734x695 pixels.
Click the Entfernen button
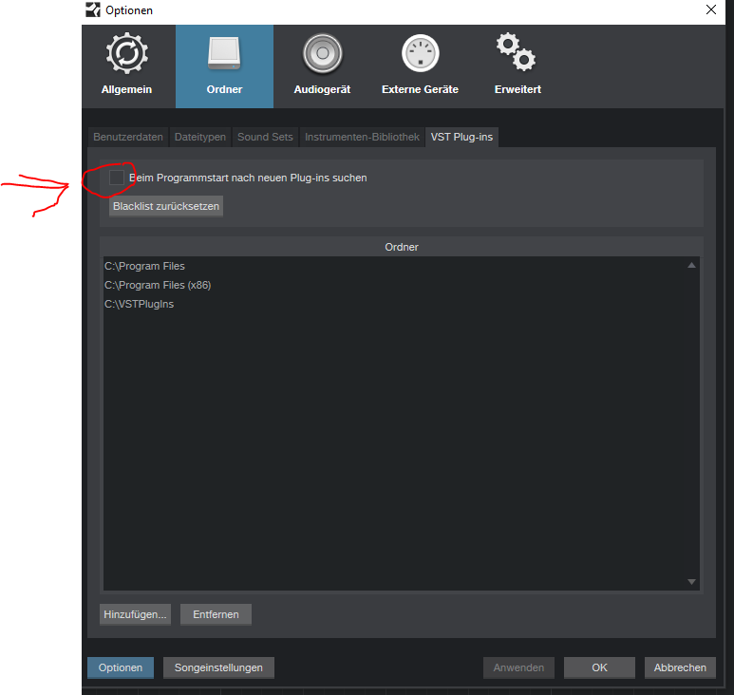pos(216,614)
